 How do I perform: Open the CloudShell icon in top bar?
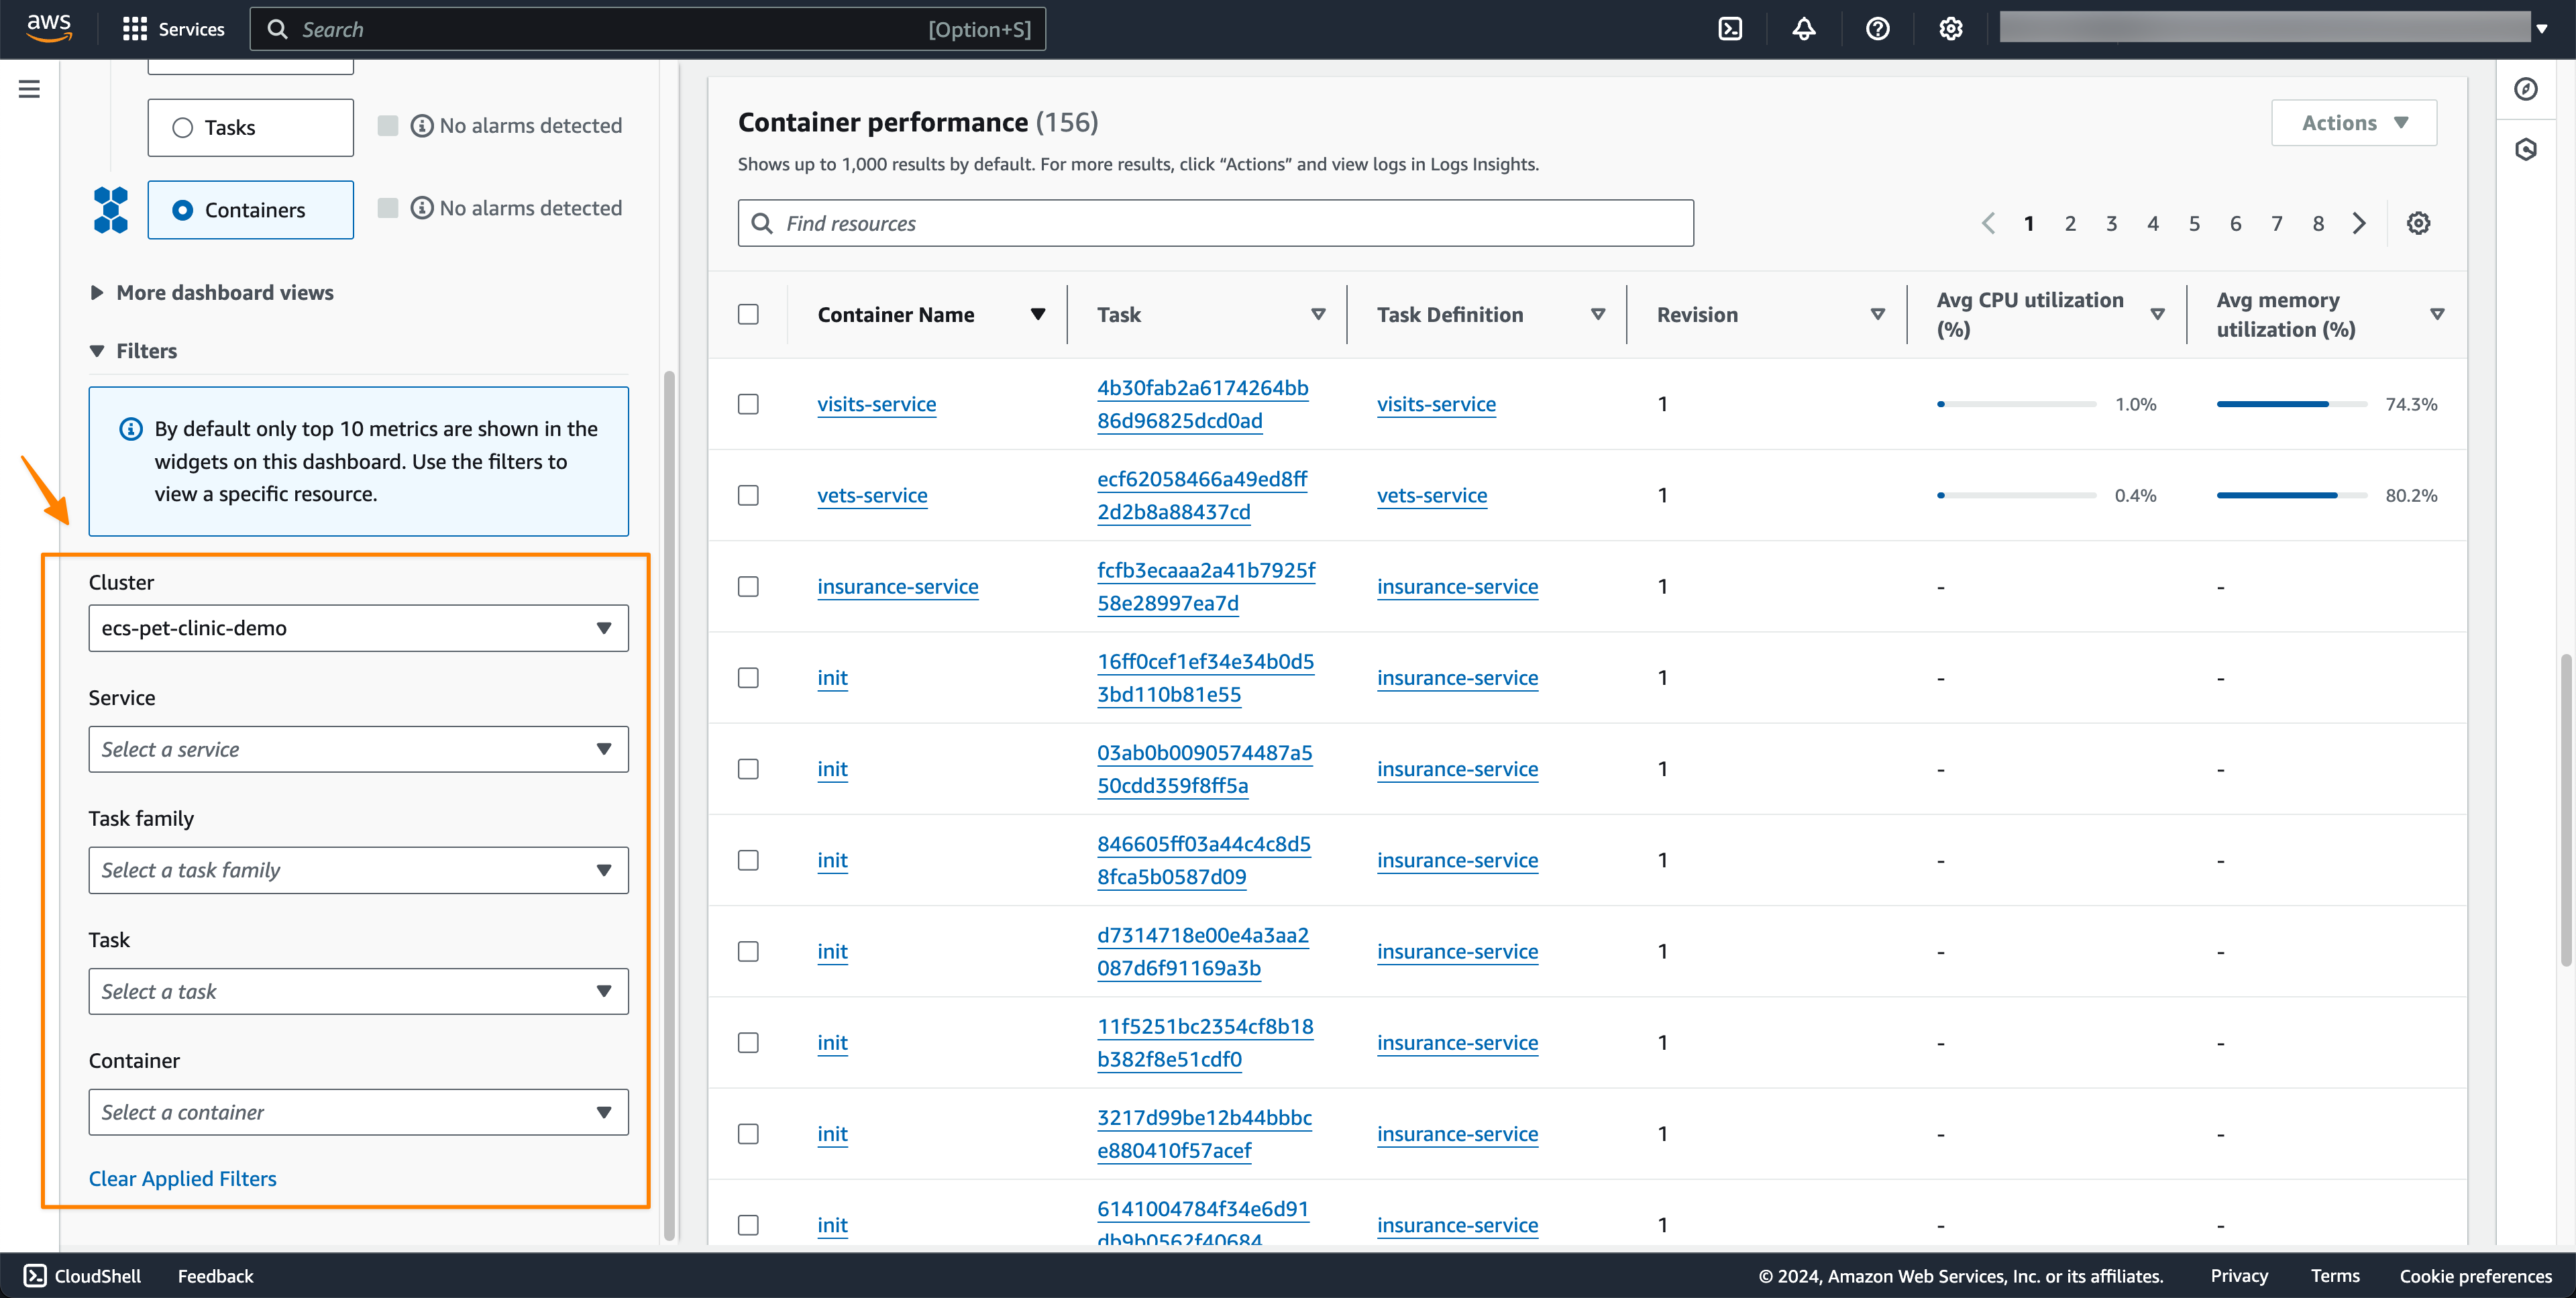(x=1730, y=29)
